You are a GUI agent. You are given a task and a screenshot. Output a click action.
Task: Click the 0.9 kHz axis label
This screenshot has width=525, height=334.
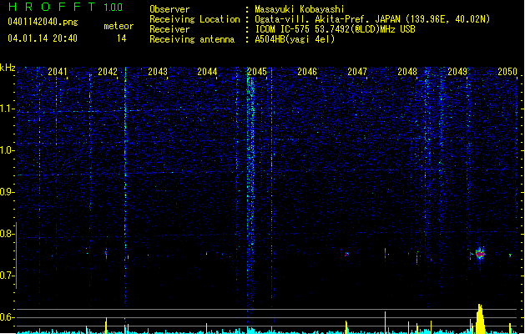[x=6, y=192]
